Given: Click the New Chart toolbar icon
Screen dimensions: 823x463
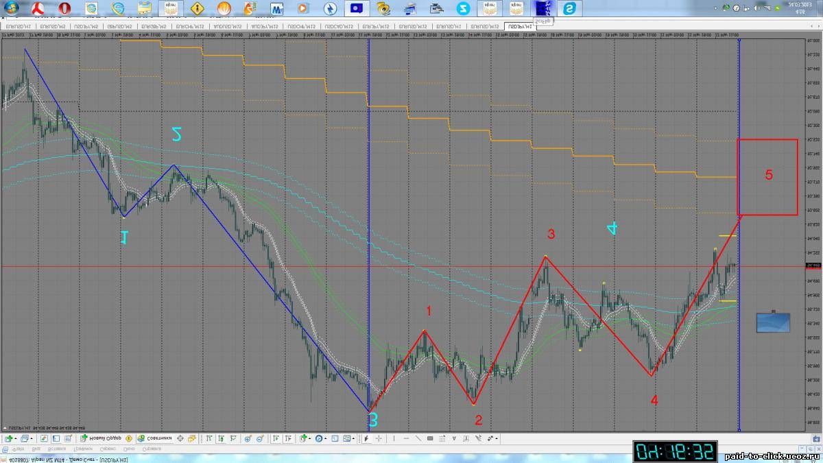Looking at the screenshot, I should (8, 438).
